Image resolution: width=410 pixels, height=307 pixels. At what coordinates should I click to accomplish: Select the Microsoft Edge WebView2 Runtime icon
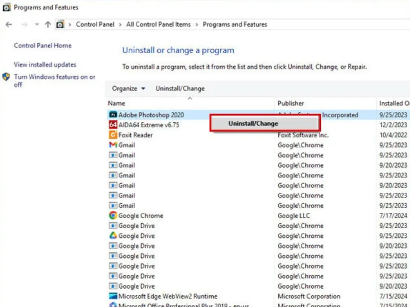pyautogui.click(x=113, y=296)
